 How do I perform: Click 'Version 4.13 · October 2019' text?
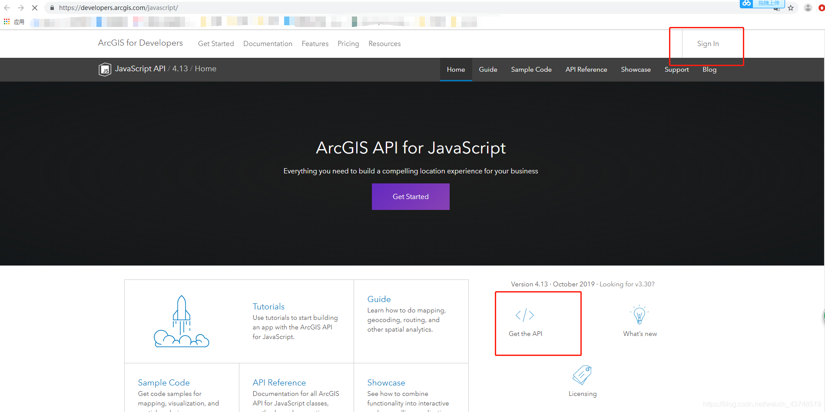(553, 284)
